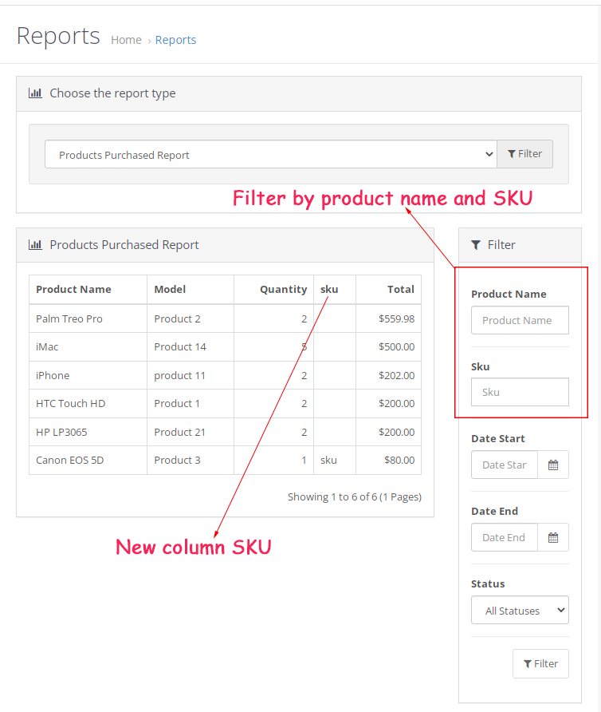Go to the Home breadcrumb link
The width and height of the screenshot is (601, 712).
coord(126,40)
